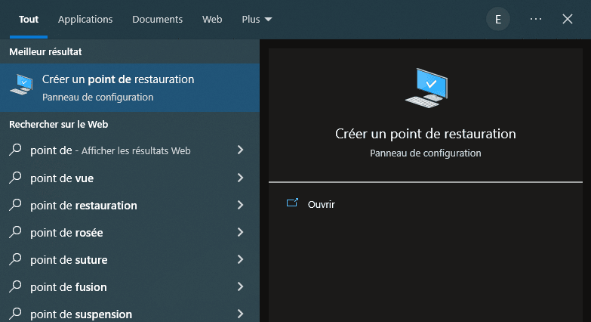The width and height of the screenshot is (591, 322).
Task: Open the Applications tab
Action: pos(85,19)
